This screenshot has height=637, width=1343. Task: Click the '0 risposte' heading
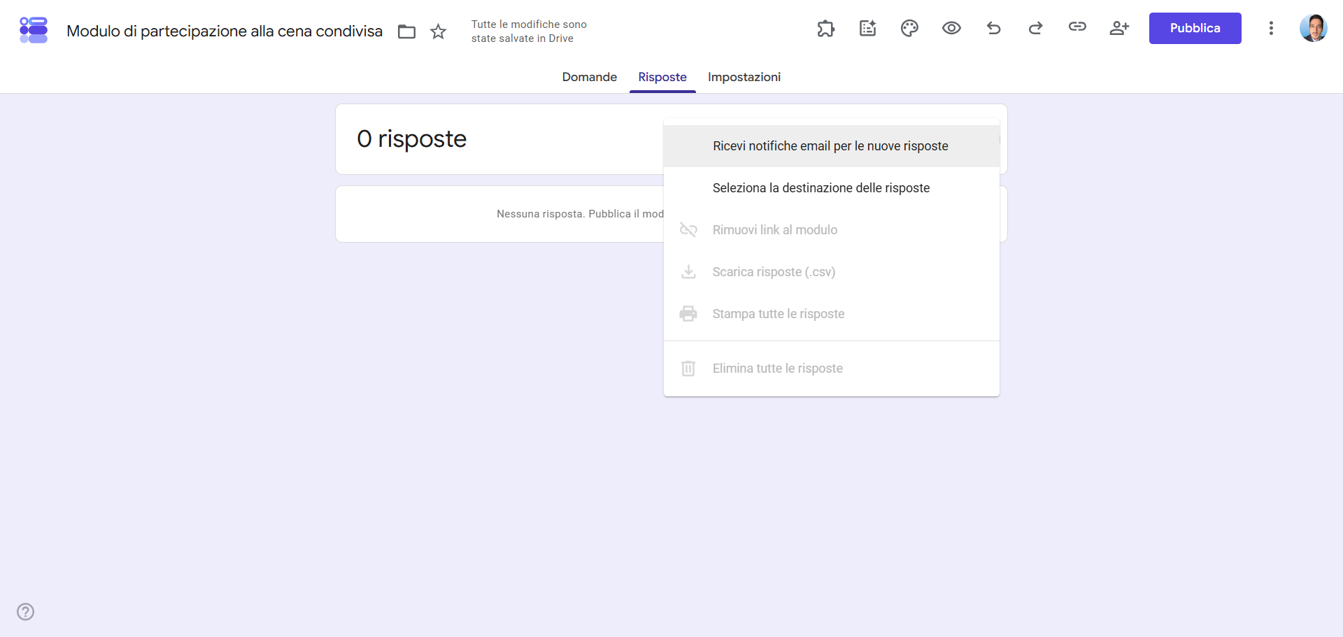(x=411, y=138)
